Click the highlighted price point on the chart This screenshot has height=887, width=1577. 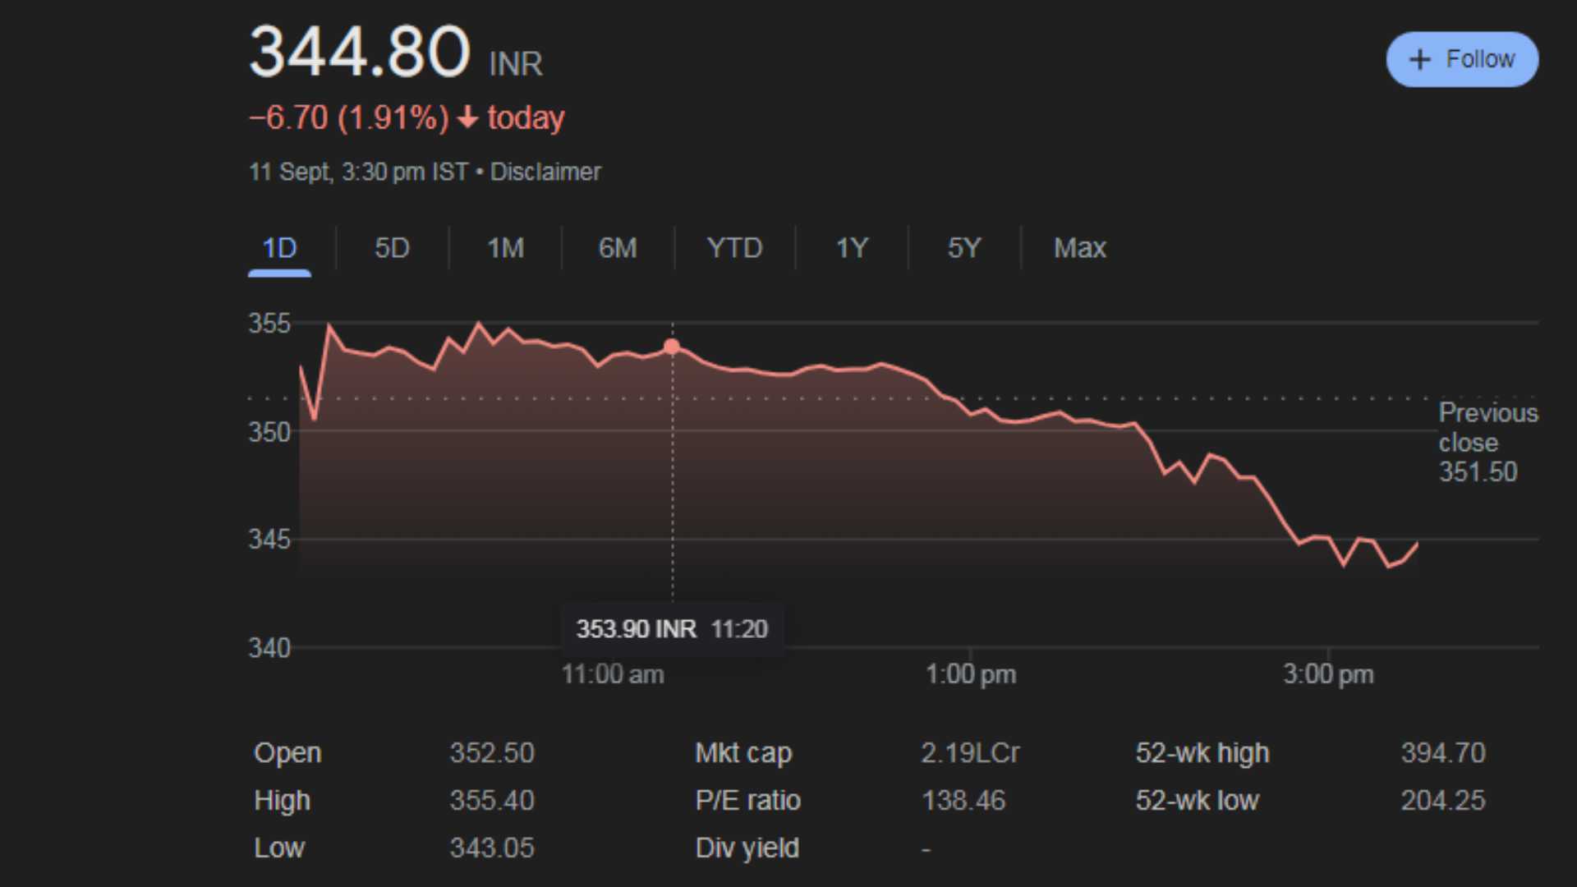point(673,347)
